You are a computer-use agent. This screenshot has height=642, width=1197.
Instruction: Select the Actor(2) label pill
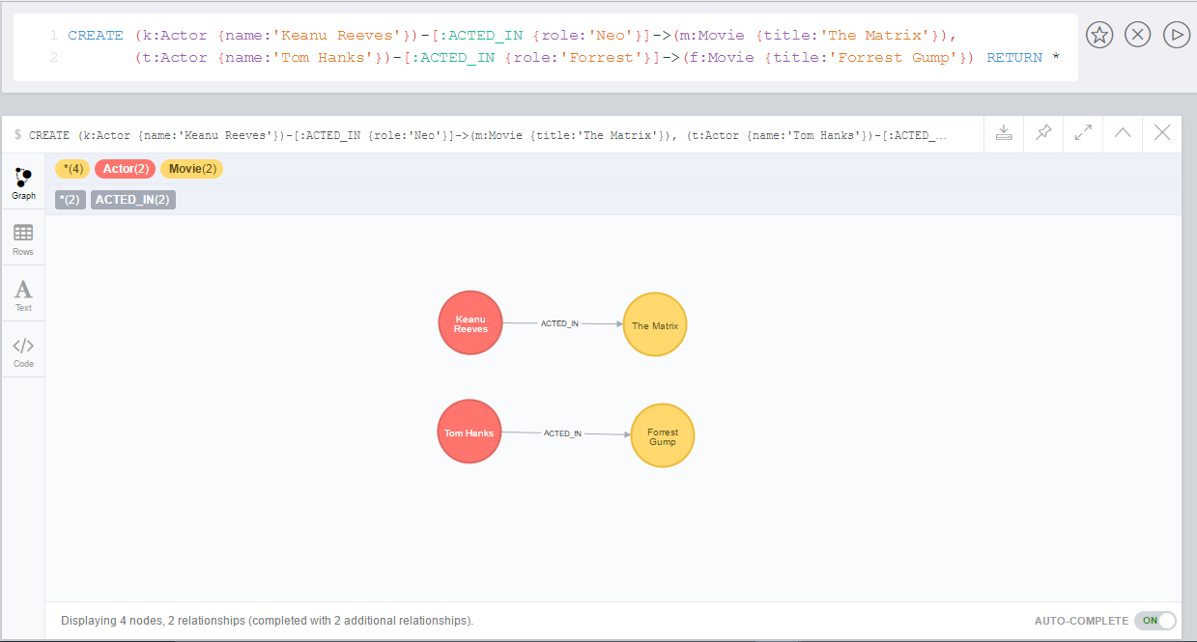(125, 168)
